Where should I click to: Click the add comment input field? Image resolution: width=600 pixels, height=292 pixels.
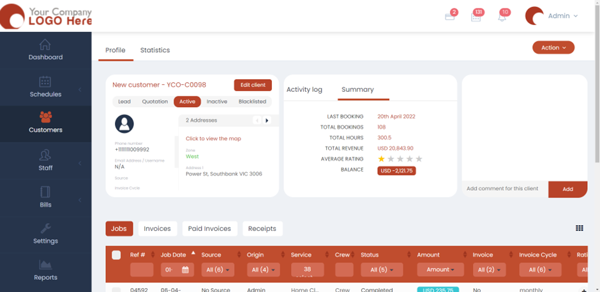[504, 189]
